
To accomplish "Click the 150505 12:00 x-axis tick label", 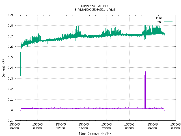I will (x=61, y=126).
